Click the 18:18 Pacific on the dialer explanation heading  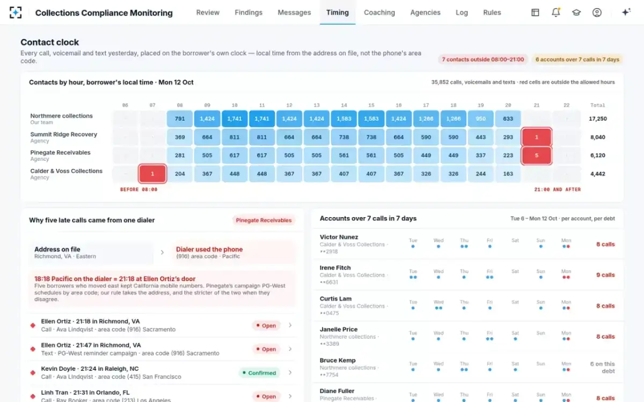(x=115, y=279)
